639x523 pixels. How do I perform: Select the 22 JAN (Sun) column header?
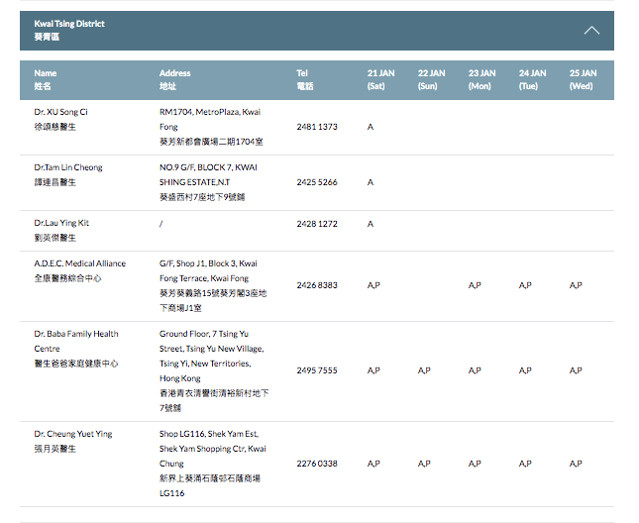pos(431,79)
